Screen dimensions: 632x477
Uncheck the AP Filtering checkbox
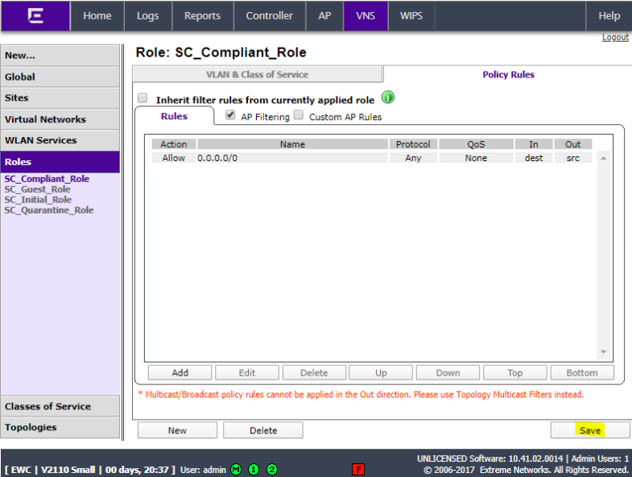click(230, 114)
